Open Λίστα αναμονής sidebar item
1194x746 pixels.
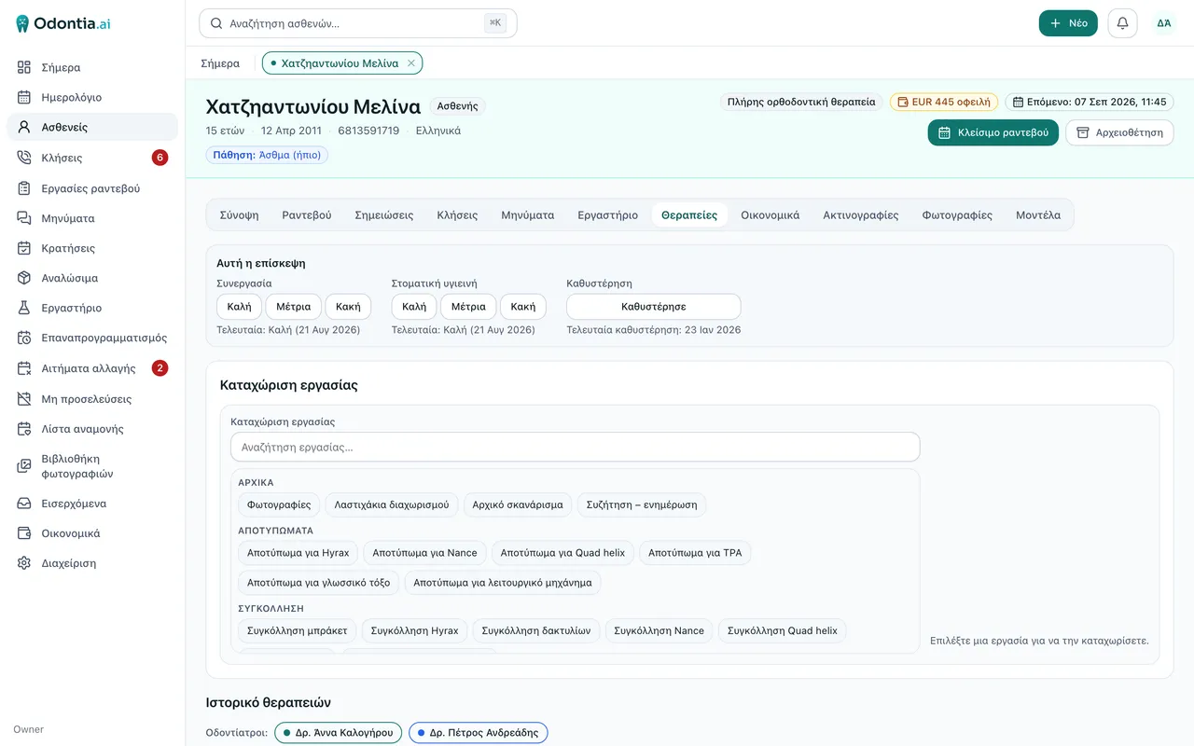pos(92,429)
